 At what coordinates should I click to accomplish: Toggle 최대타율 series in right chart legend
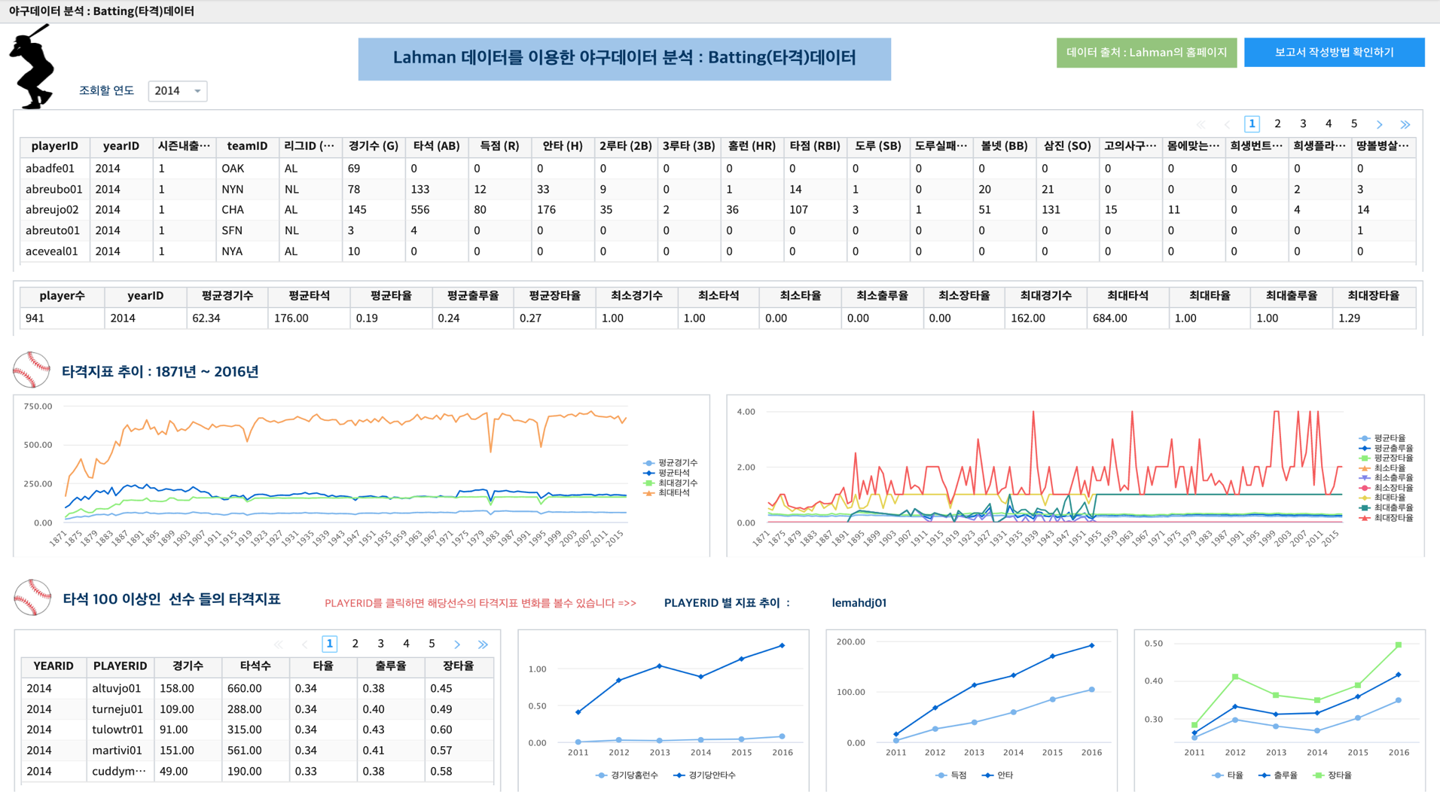tap(1382, 498)
